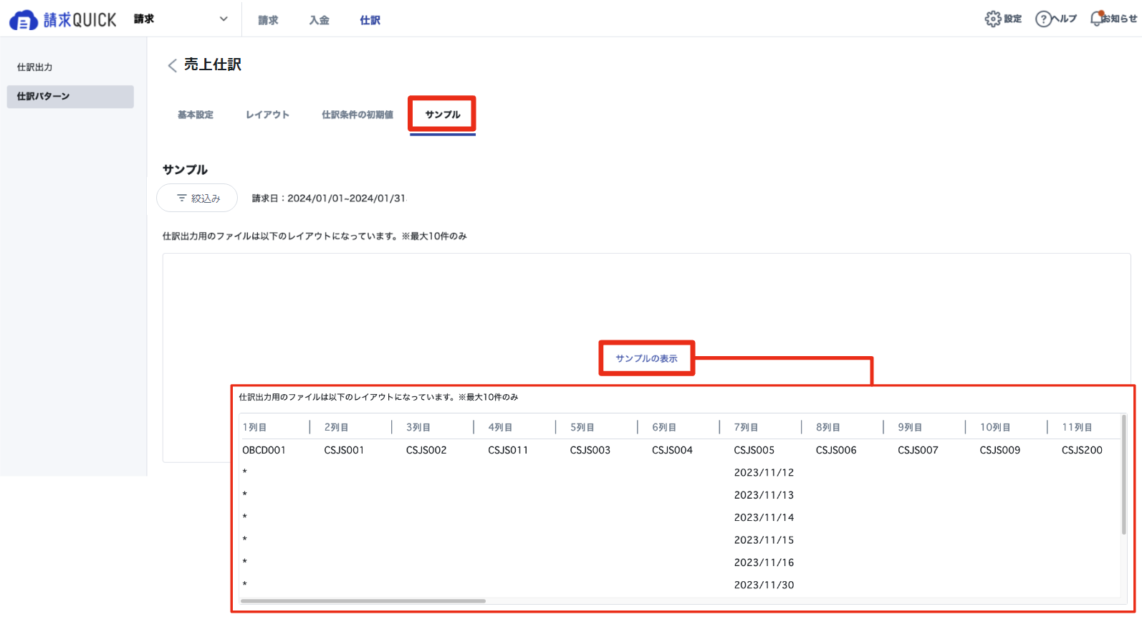Click the 6列目 column header

tap(664, 427)
